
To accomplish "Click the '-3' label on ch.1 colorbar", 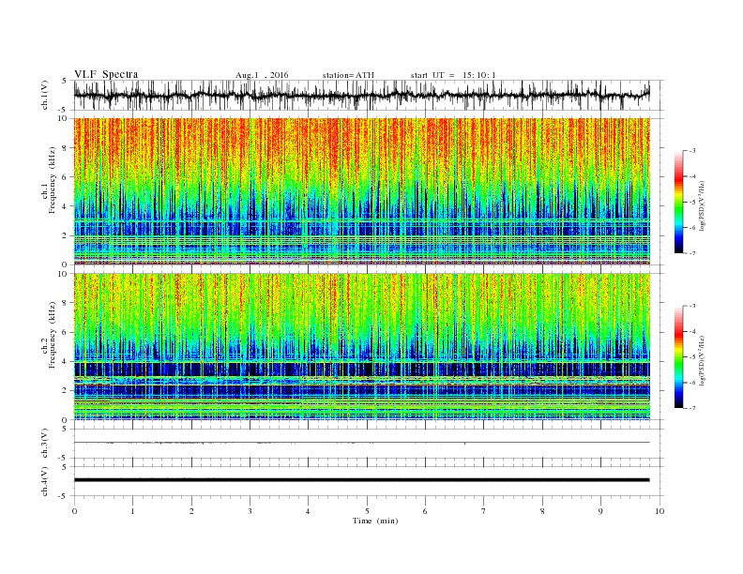I will [691, 151].
